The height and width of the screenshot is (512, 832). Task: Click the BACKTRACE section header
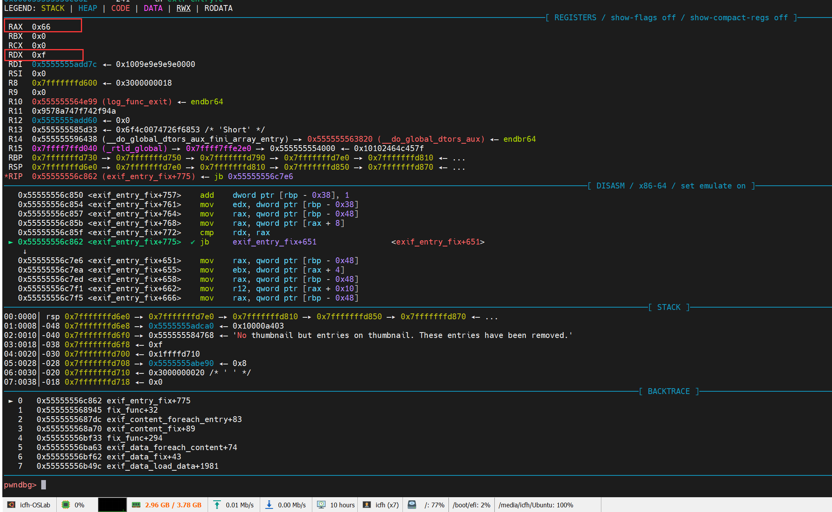[x=669, y=391]
